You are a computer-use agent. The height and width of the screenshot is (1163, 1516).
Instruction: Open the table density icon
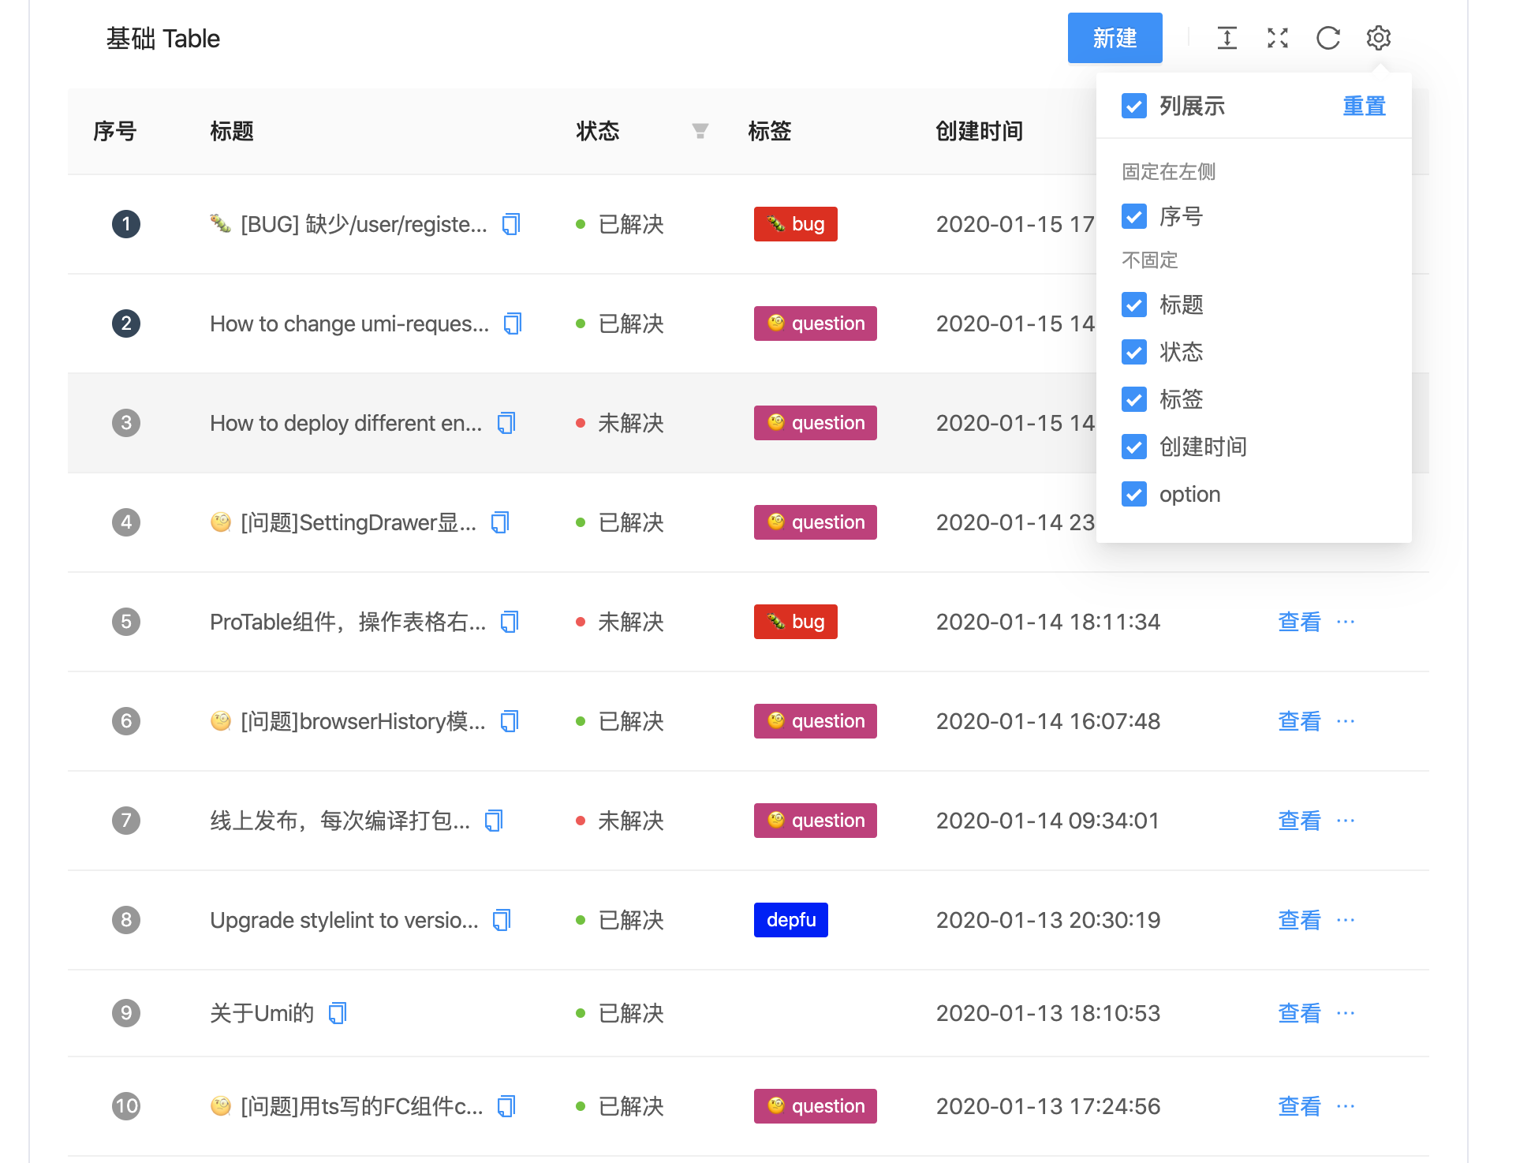point(1227,38)
